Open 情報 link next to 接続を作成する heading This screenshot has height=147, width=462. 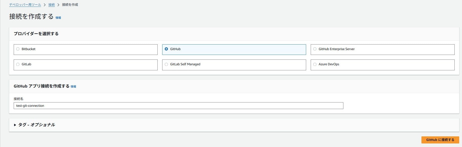tap(58, 18)
